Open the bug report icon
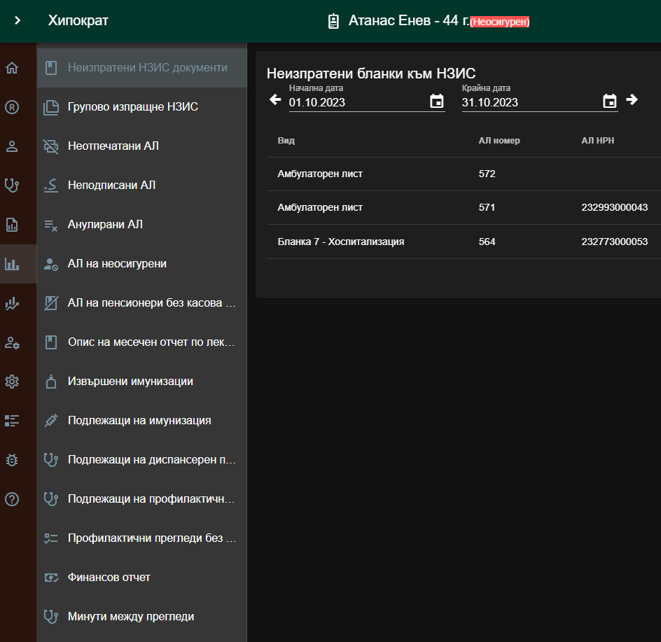This screenshot has height=642, width=661. (12, 460)
